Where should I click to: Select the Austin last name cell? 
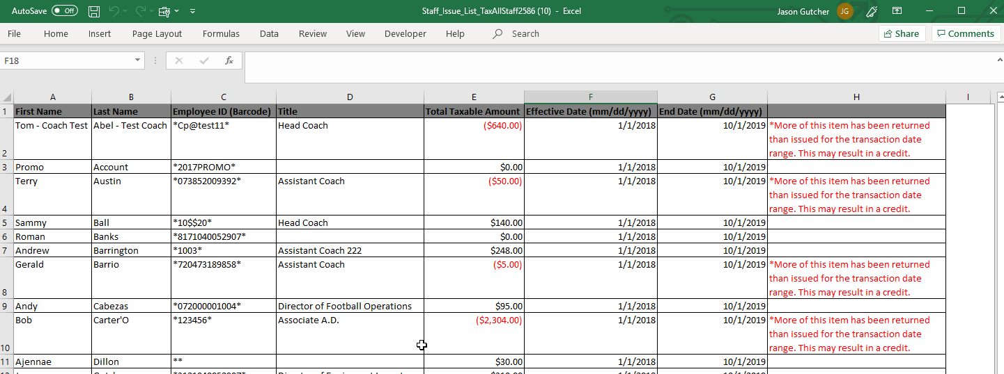coord(131,195)
